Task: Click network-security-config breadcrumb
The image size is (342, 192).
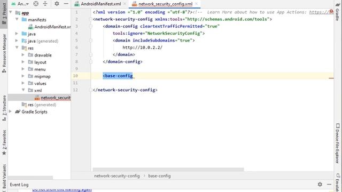Action: click(x=117, y=176)
